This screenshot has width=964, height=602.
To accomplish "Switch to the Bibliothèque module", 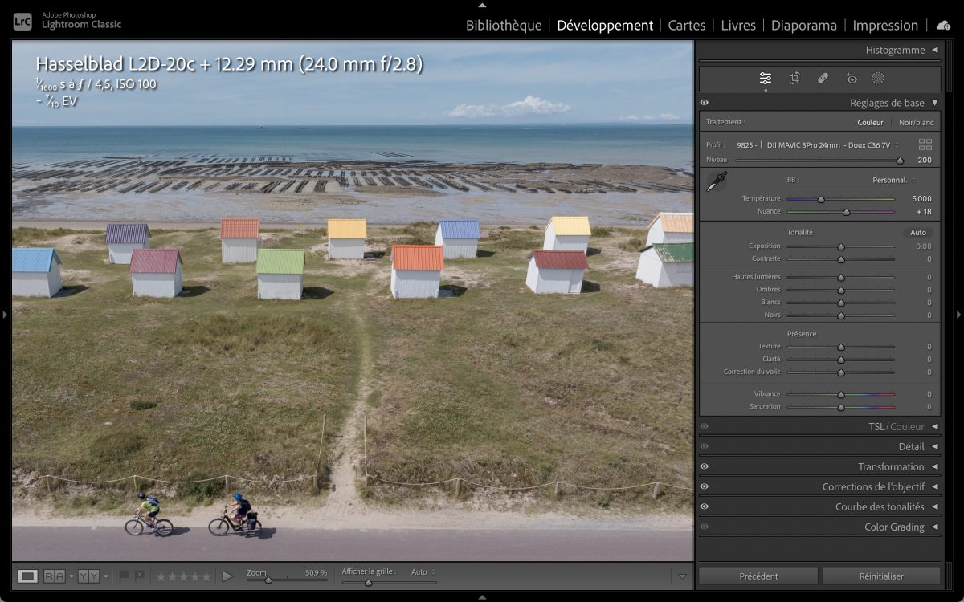I will [x=504, y=25].
